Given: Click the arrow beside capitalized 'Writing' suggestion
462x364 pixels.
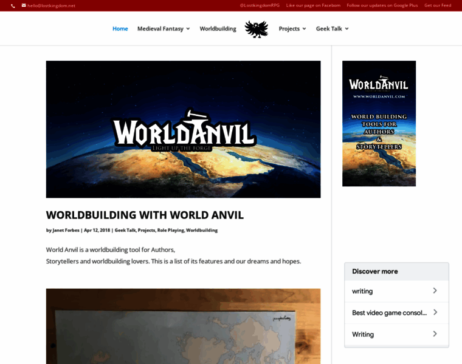Looking at the screenshot, I should tap(435, 334).
